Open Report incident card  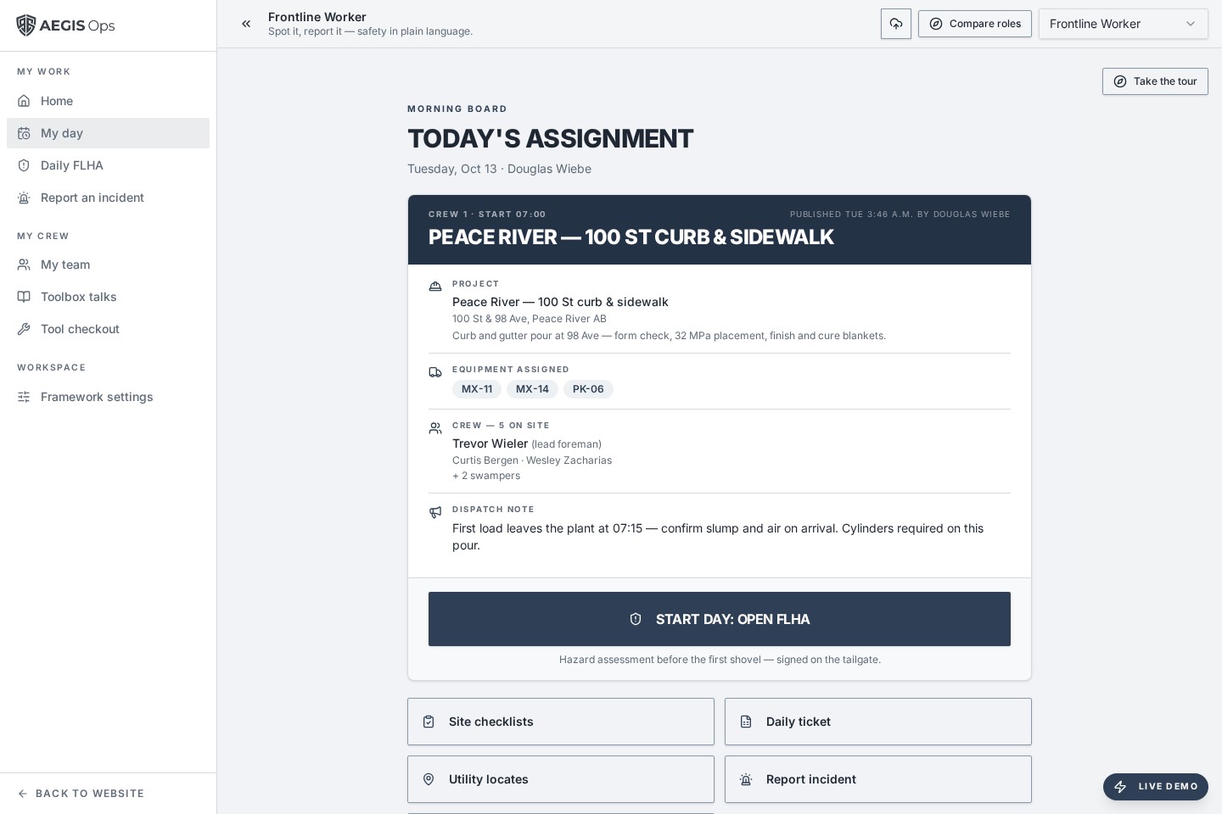click(x=878, y=779)
